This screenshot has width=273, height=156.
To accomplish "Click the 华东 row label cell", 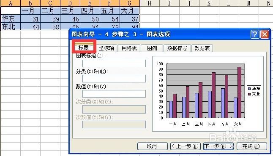I will [11, 19].
